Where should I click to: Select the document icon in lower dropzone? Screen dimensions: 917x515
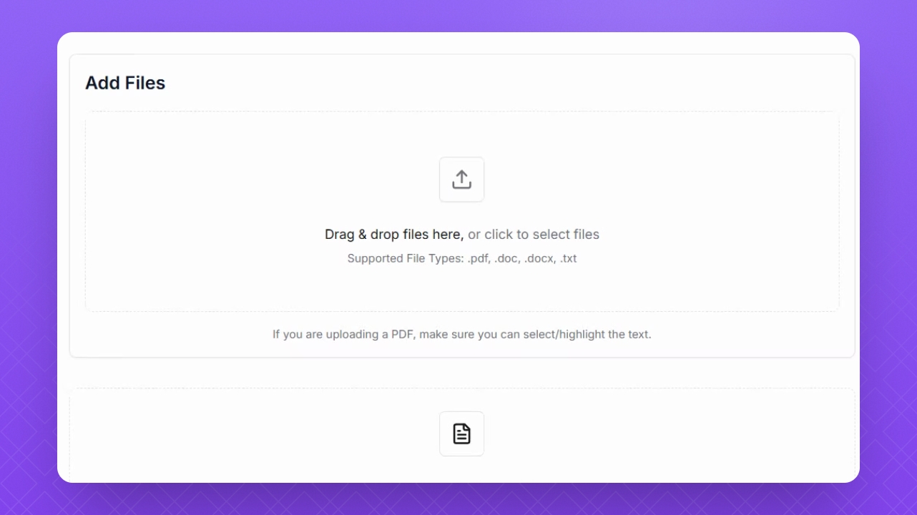[x=461, y=433]
